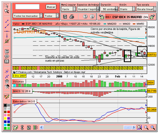
Task: Click the MM200 legend entry
Action: tap(110, 24)
